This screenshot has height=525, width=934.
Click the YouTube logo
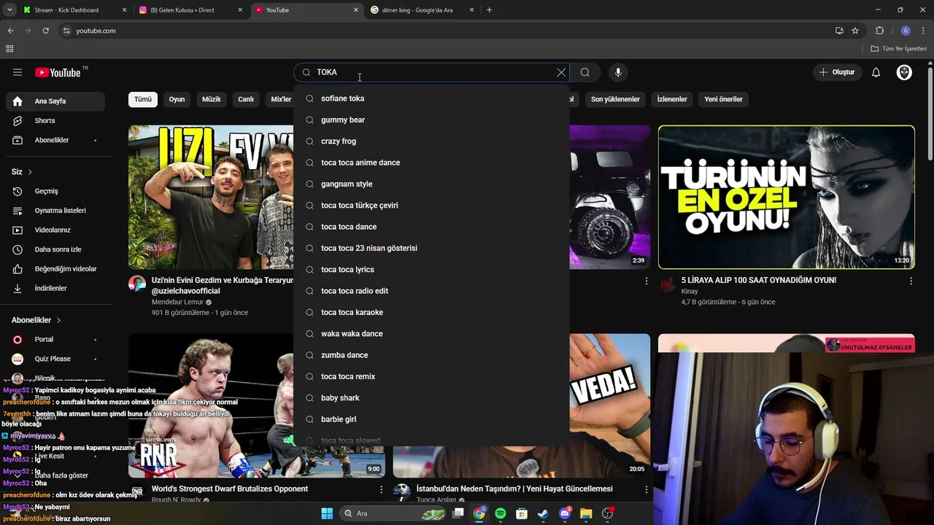58,72
